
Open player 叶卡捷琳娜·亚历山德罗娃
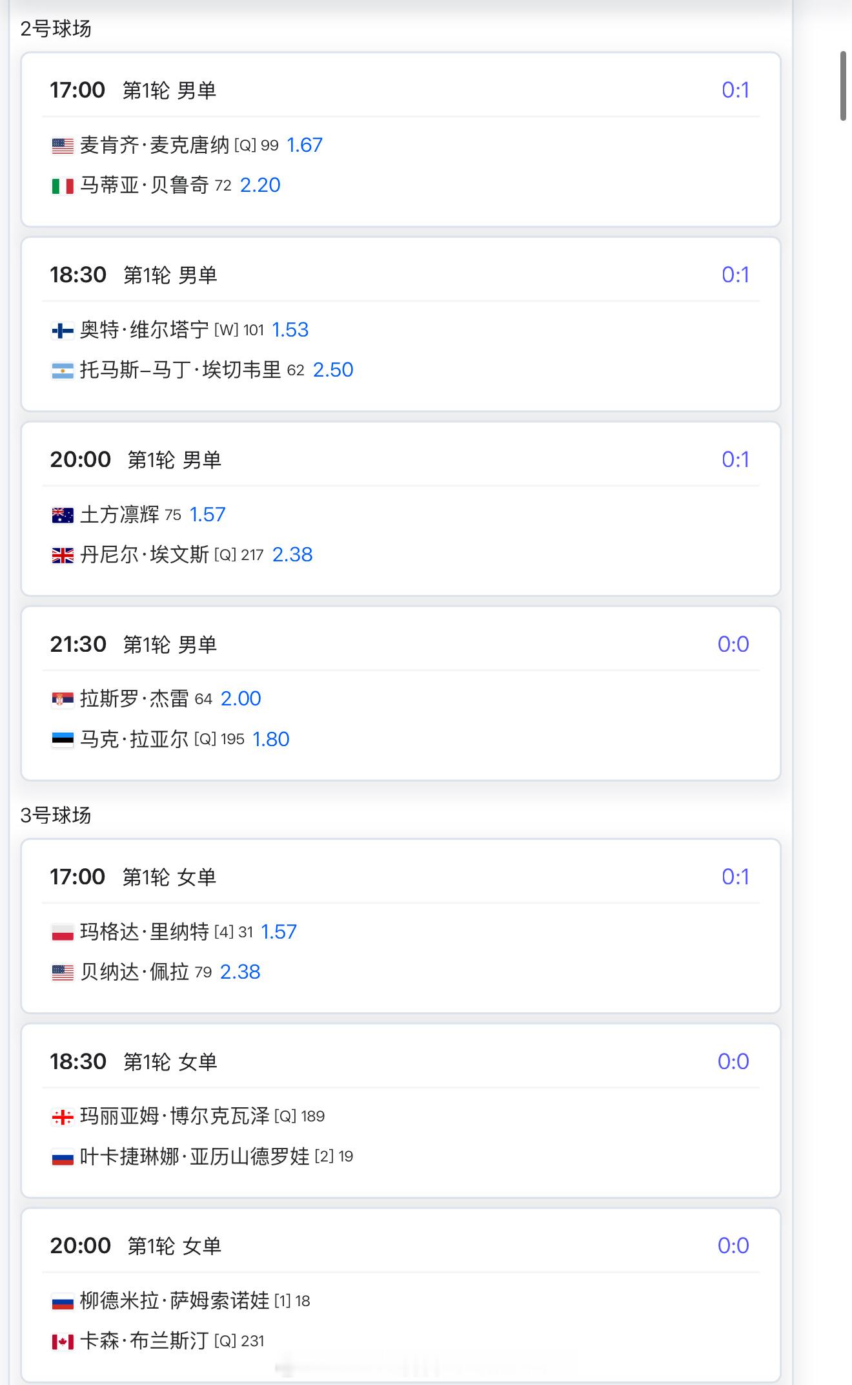[x=195, y=1156]
